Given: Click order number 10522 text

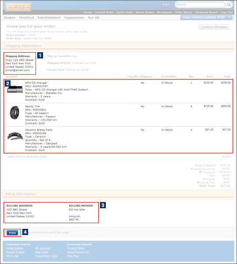Looking at the screenshot, I should [32, 35].
